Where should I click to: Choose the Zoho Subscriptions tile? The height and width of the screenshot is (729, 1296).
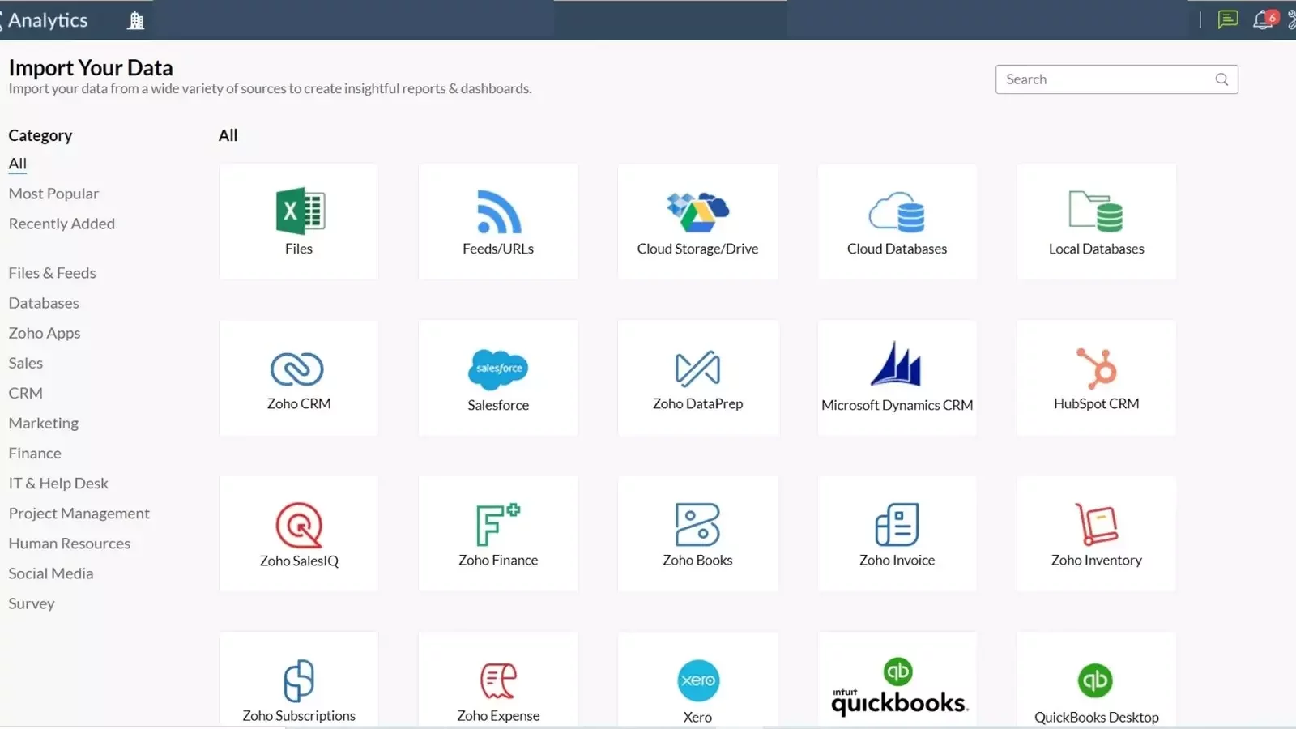point(298,680)
